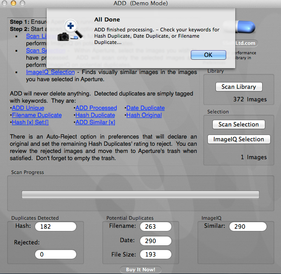Click the Potential Duplicates group label

[130, 218]
